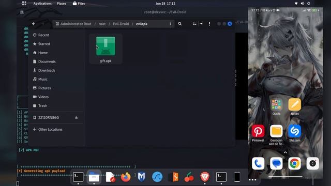Toggle list/grid view in Files
This screenshot has height=186, width=331.
(x=194, y=24)
